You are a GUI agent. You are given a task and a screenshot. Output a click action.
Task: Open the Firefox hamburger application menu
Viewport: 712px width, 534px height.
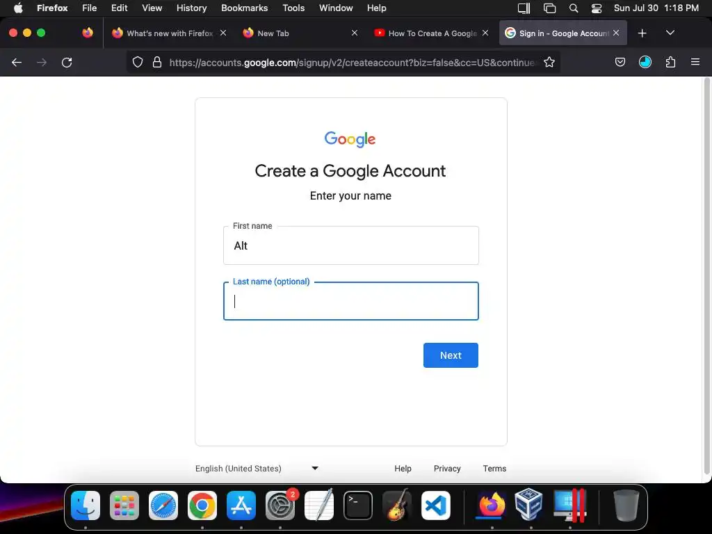(695, 62)
